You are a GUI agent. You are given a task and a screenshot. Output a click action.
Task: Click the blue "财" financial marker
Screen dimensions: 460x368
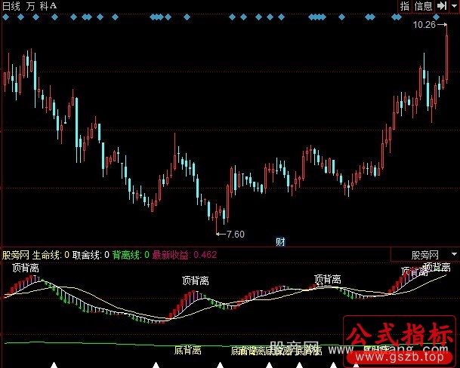click(279, 241)
